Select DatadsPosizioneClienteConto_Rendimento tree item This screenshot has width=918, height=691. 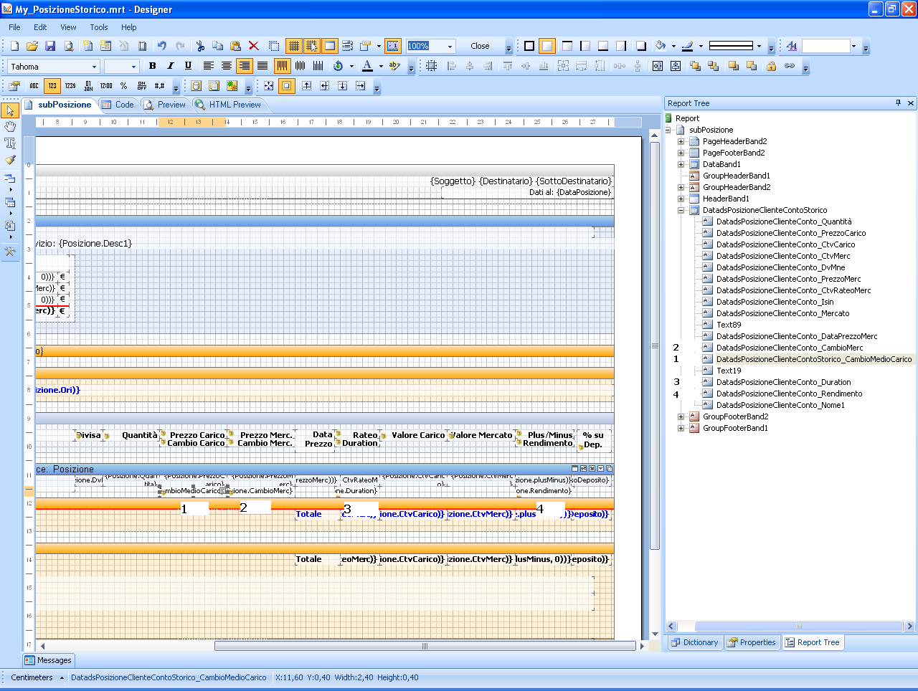[x=789, y=394]
